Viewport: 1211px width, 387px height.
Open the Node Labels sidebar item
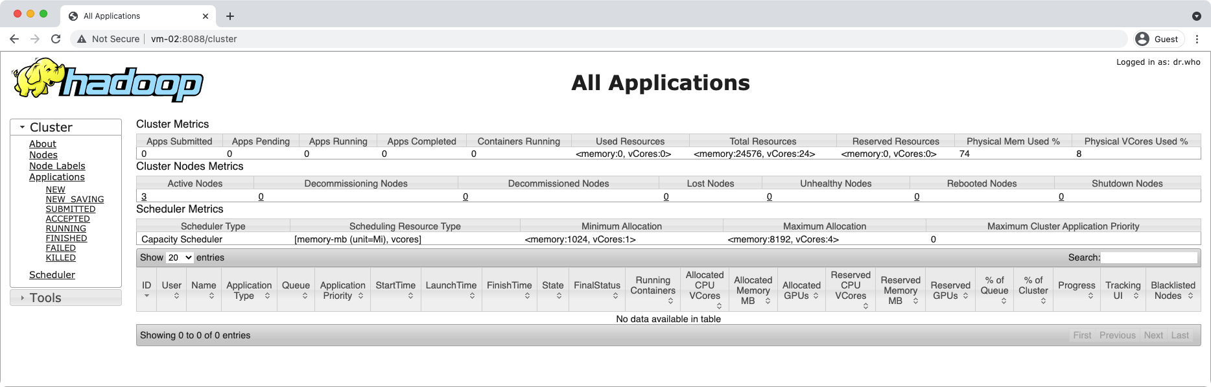tap(57, 166)
